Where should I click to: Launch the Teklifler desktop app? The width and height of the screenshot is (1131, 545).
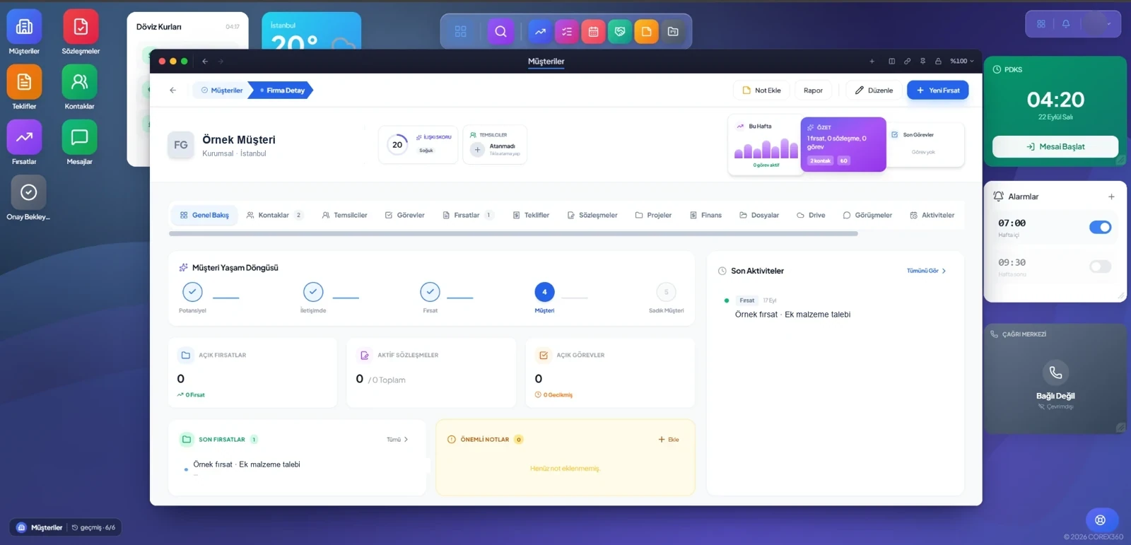[24, 82]
